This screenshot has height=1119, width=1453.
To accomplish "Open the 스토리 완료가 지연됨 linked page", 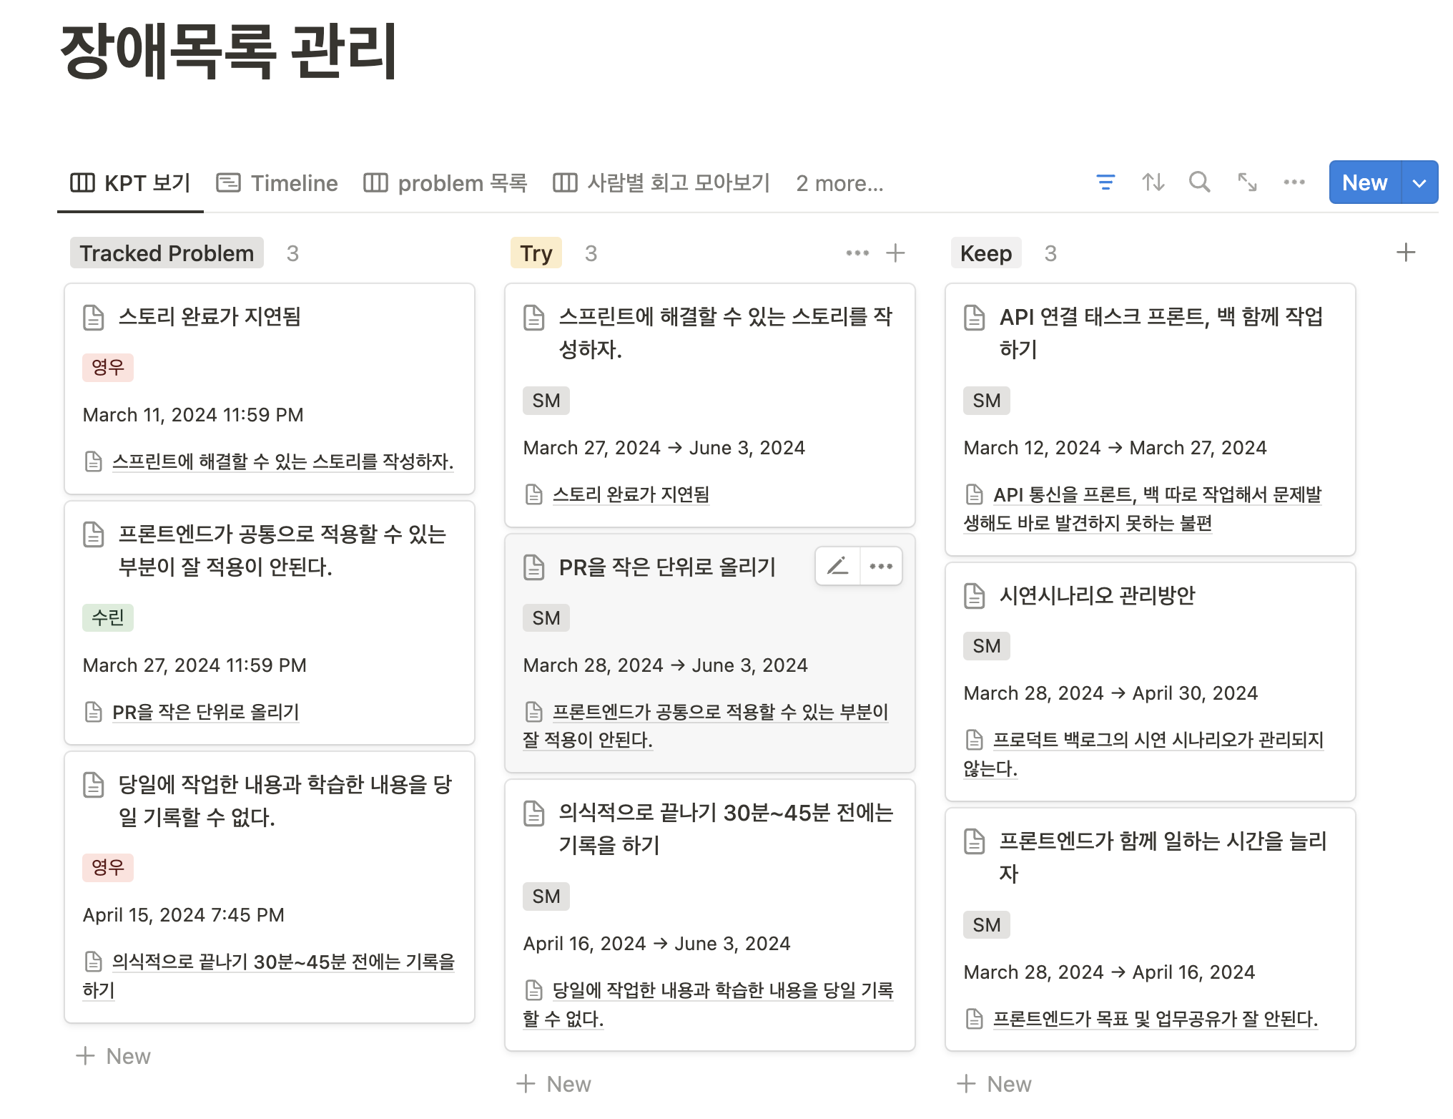I will point(632,494).
